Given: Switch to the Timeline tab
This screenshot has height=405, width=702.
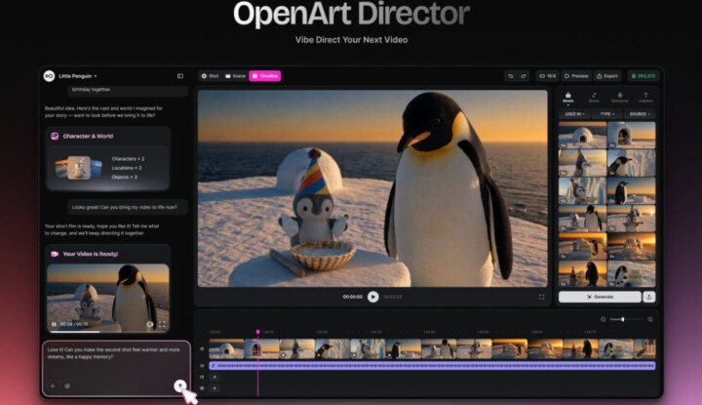Looking at the screenshot, I should tap(265, 76).
